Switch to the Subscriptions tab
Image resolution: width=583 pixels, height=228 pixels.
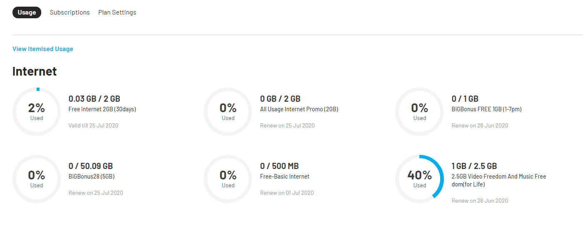click(70, 12)
